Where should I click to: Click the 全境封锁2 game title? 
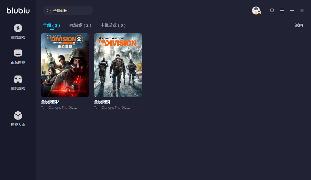pos(50,102)
